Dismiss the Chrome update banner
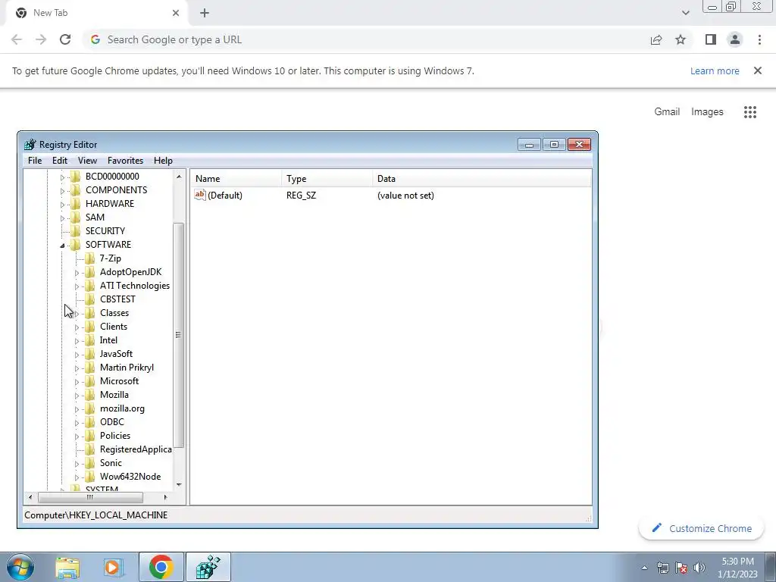Viewport: 776px width, 582px height. [758, 70]
